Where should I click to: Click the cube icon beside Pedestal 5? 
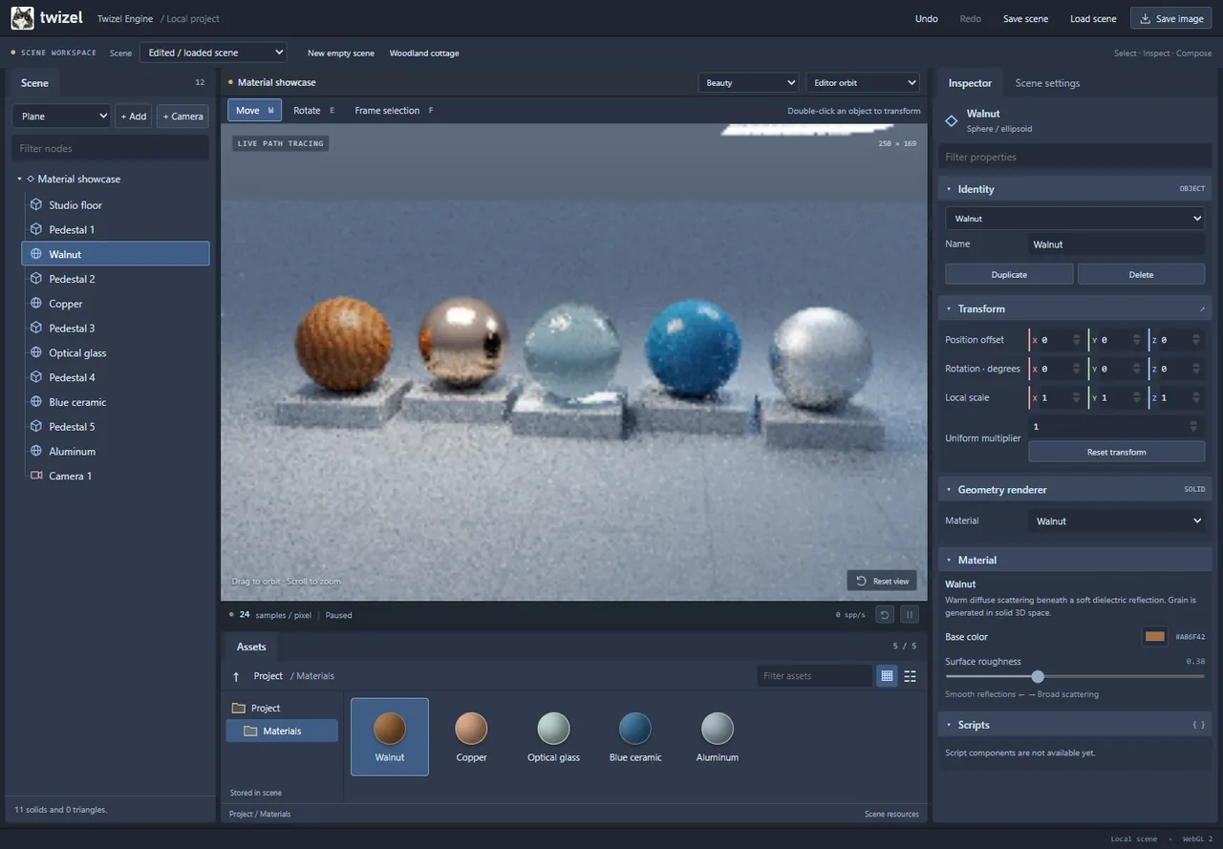click(x=36, y=426)
